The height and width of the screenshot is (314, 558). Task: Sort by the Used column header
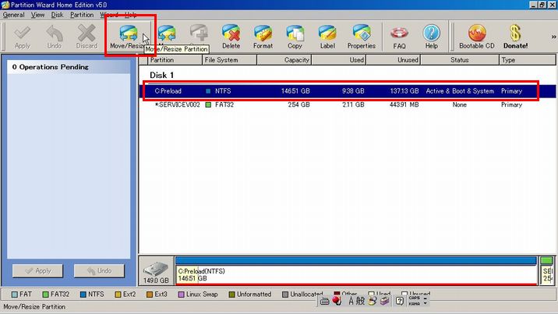[339, 60]
